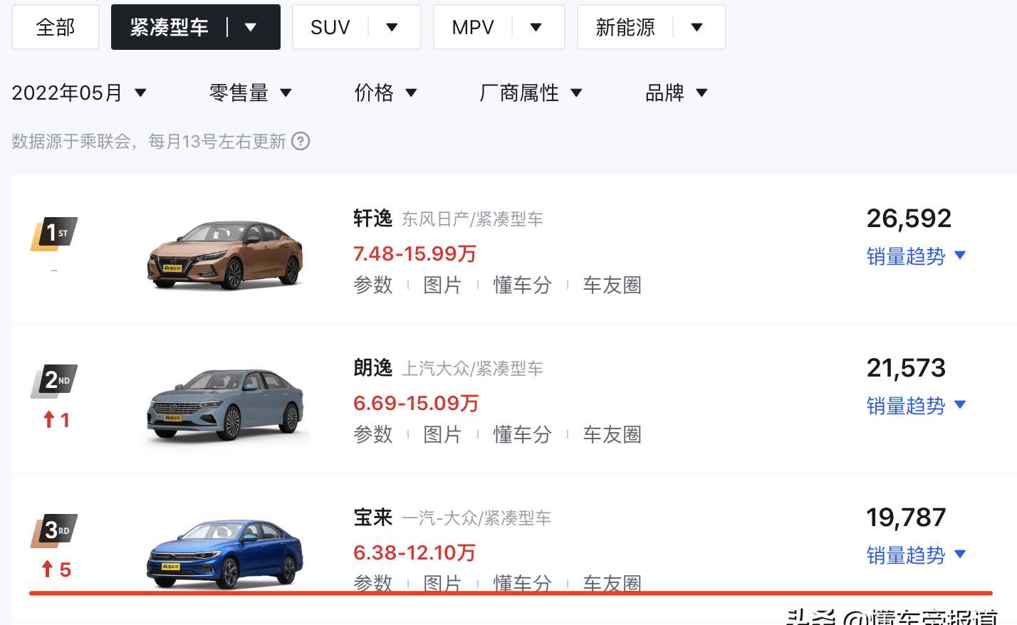The height and width of the screenshot is (625, 1017).
Task: Open the 厂商属性 filter dropdown
Action: (531, 93)
